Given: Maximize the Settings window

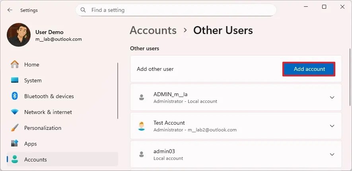Looking at the screenshot, I should (324, 7).
